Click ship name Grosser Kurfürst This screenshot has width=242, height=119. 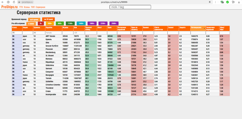point(52,46)
